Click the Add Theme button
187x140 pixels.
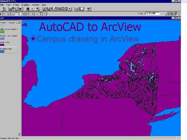coord(4,9)
